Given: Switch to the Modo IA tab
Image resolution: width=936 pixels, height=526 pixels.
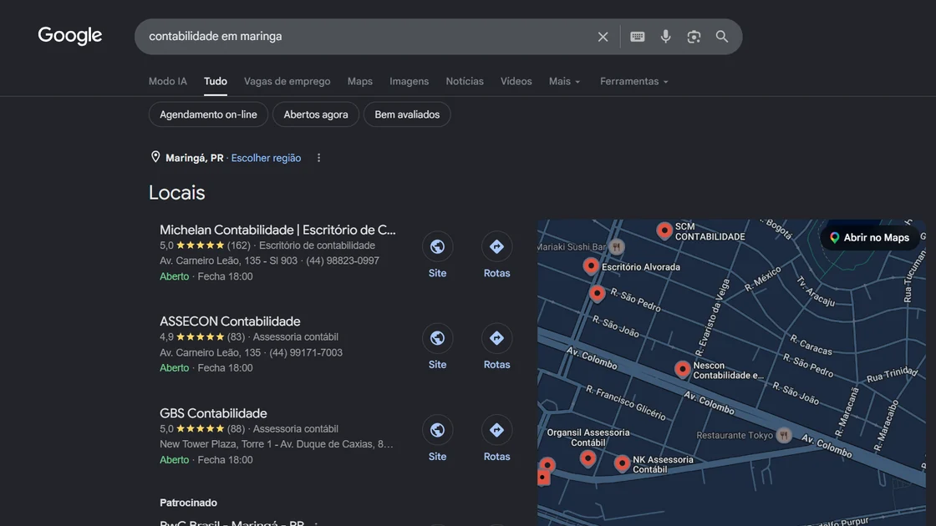Looking at the screenshot, I should click(x=168, y=81).
